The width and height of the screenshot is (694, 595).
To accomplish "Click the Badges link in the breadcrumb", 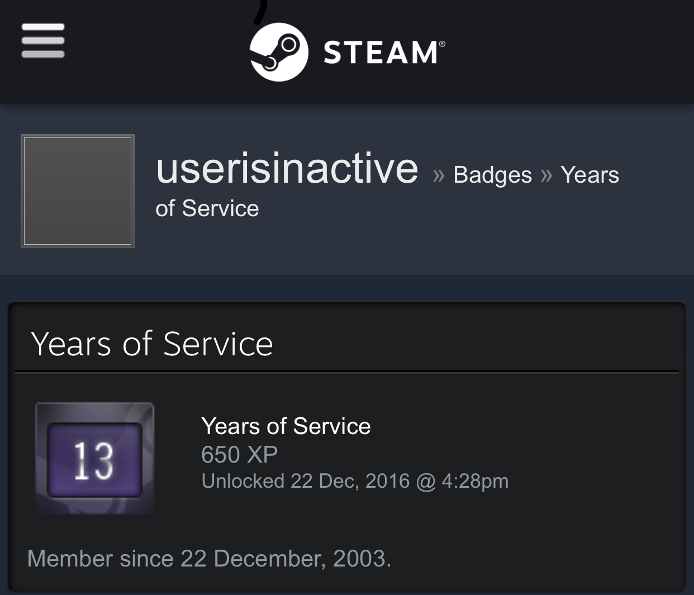I will (x=492, y=175).
